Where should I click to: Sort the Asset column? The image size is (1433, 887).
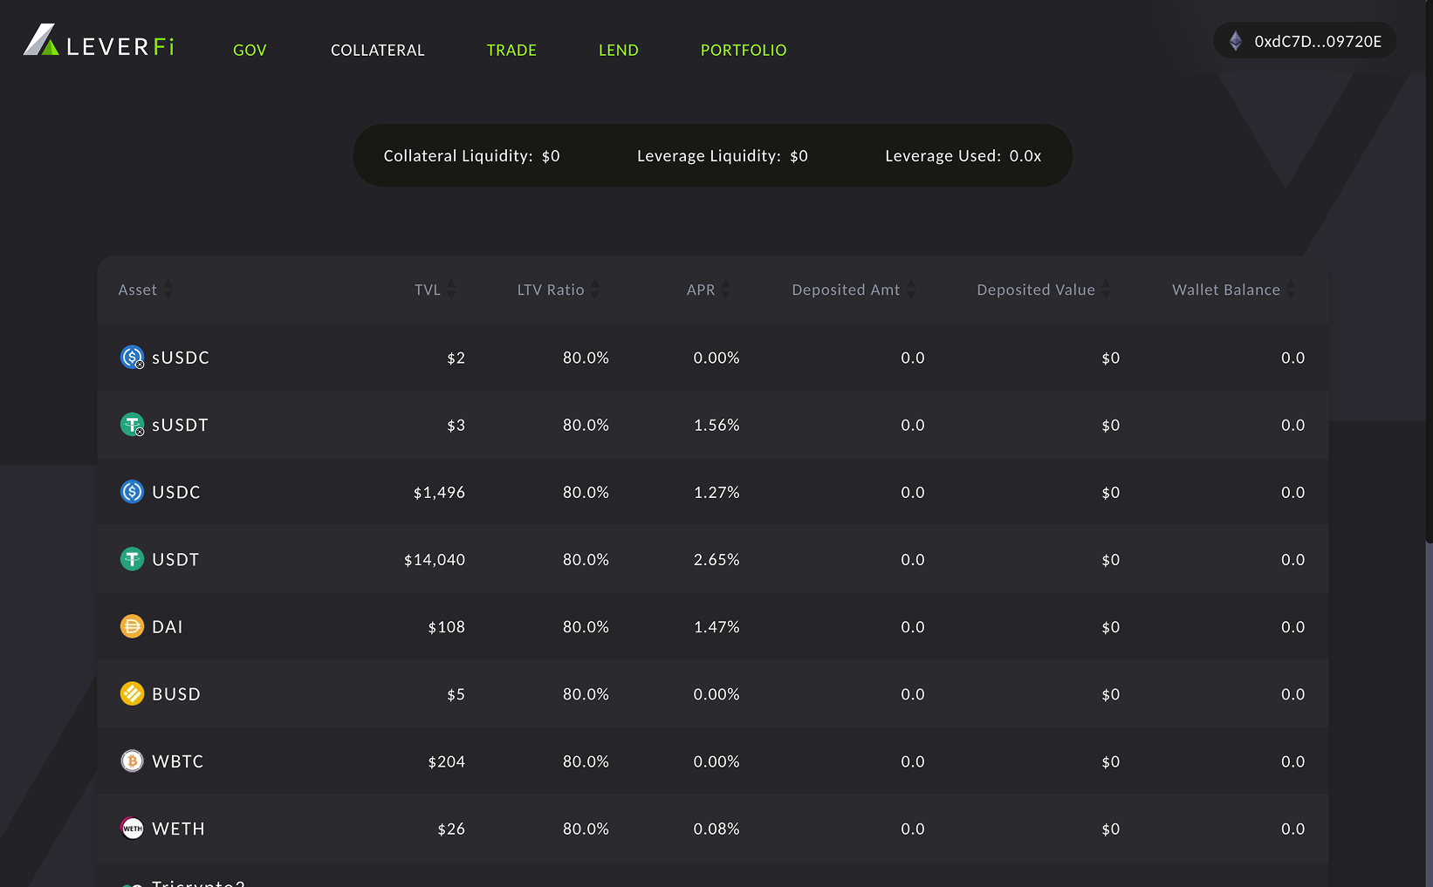[x=168, y=289]
